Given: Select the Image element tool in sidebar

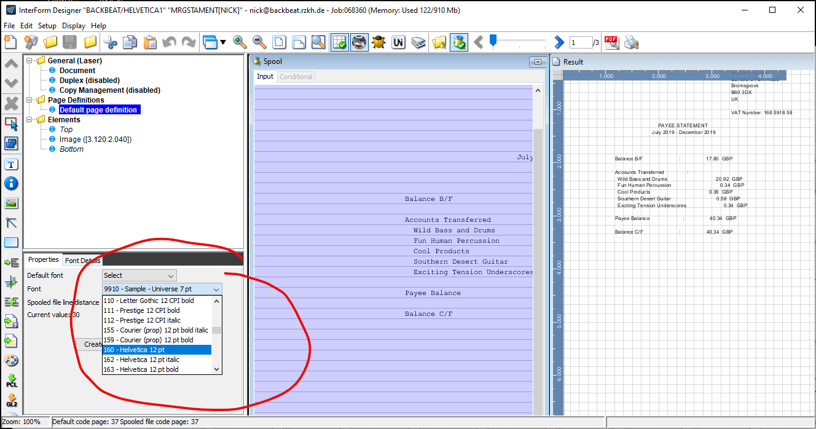Looking at the screenshot, I should coord(11,203).
